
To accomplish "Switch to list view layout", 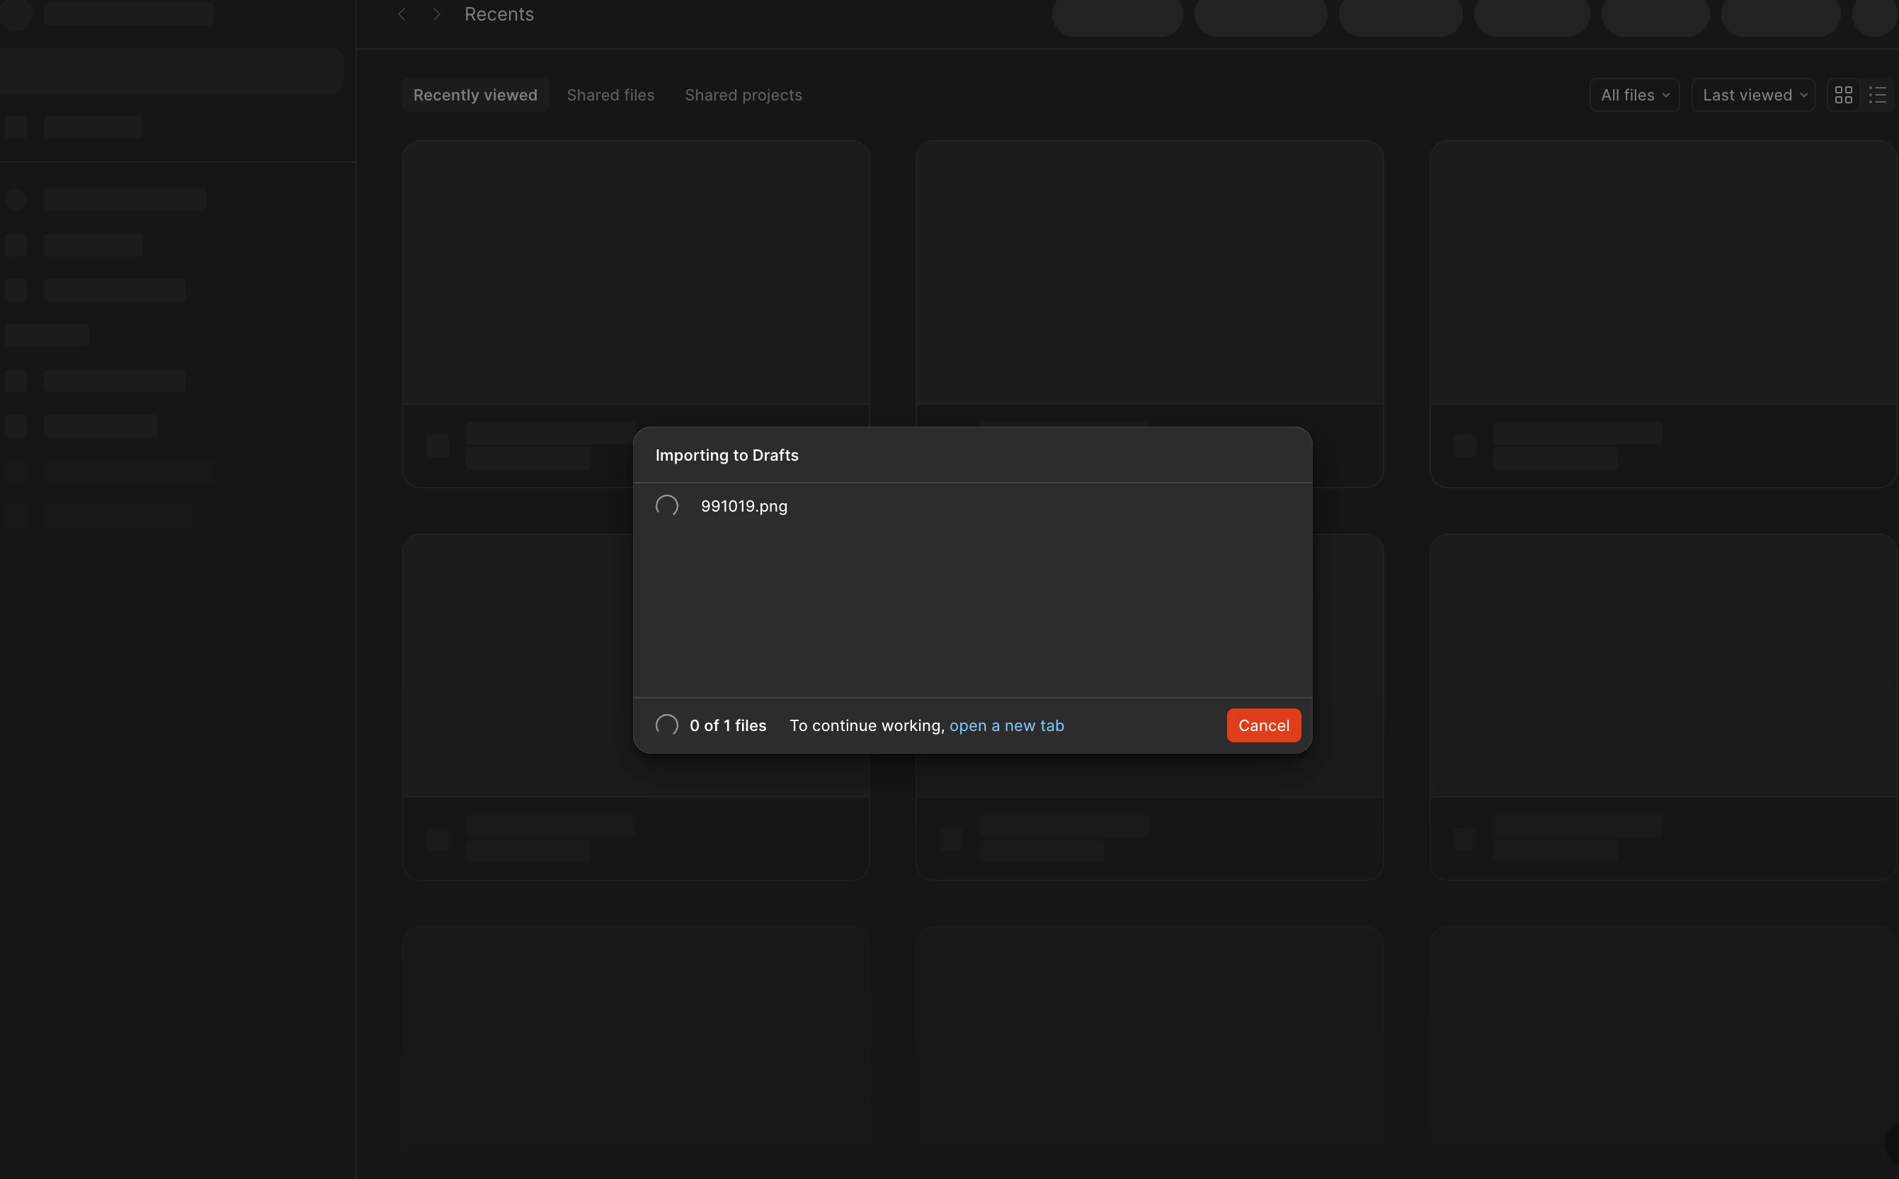I will tap(1877, 95).
